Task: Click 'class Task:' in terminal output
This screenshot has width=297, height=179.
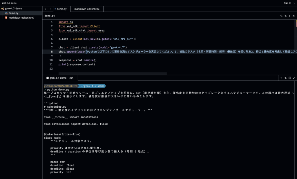Action: coord(53,138)
